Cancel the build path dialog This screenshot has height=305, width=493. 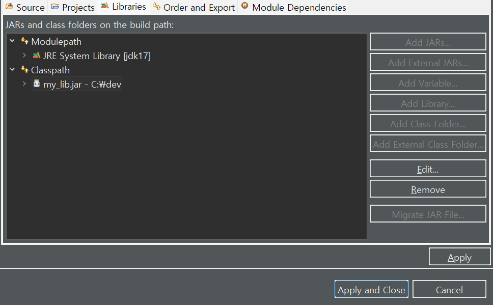click(449, 289)
